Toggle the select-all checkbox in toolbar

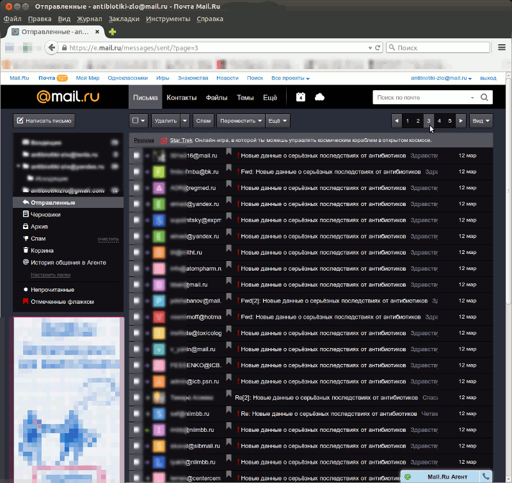tap(135, 121)
